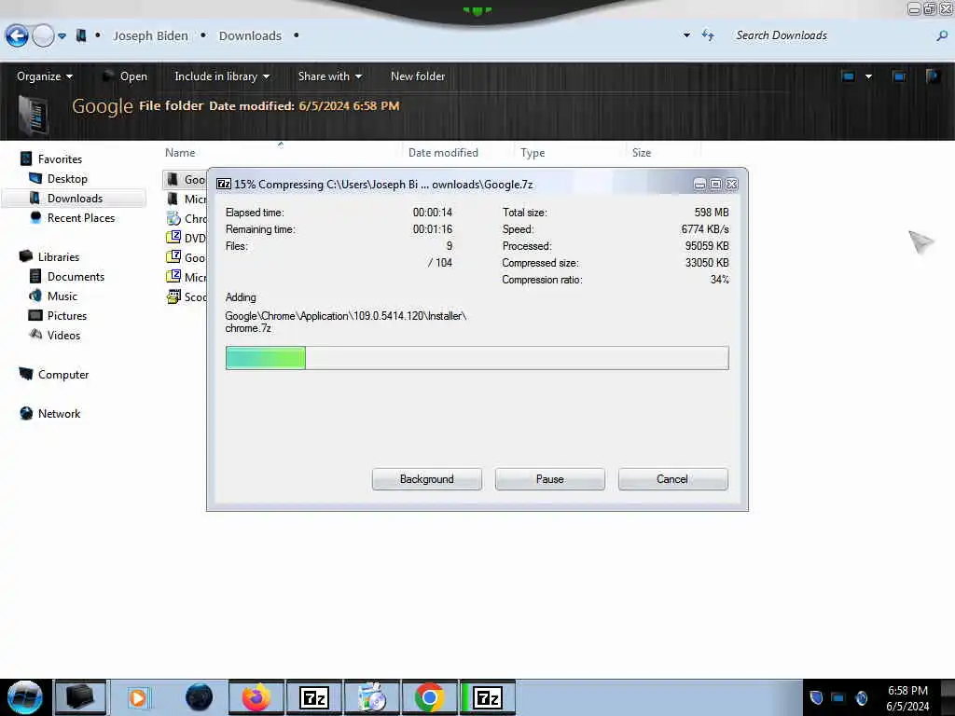Open the media player taskbar icon
This screenshot has height=716, width=955.
(138, 697)
